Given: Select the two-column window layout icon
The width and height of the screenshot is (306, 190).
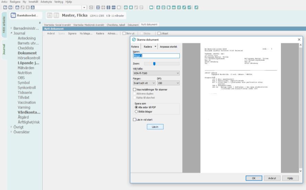Looking at the screenshot, I should (108, 8).
